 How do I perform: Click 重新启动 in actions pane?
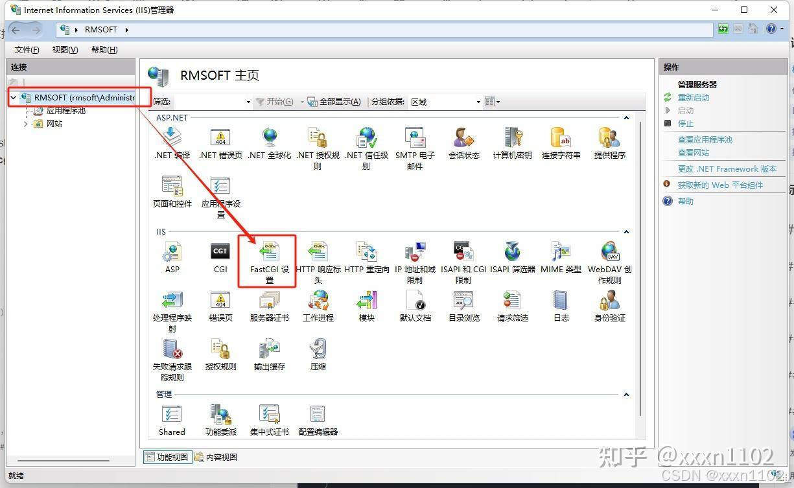pyautogui.click(x=694, y=98)
